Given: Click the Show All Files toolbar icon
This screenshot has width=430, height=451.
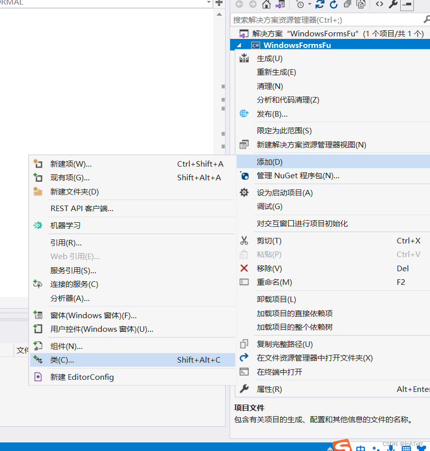Looking at the screenshot, I should pos(361,5).
